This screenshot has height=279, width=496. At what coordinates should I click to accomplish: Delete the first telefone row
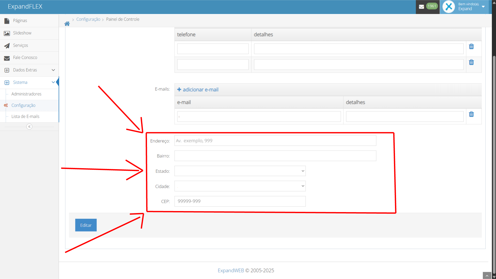coord(471,47)
